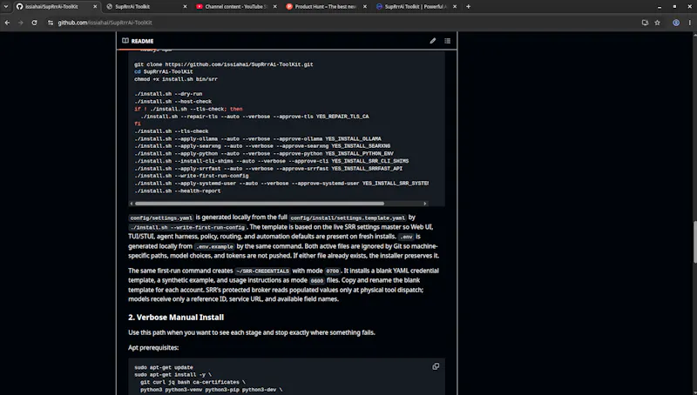Image resolution: width=697 pixels, height=395 pixels.
Task: Open the tab search dropdown arrow
Action: (x=6, y=7)
